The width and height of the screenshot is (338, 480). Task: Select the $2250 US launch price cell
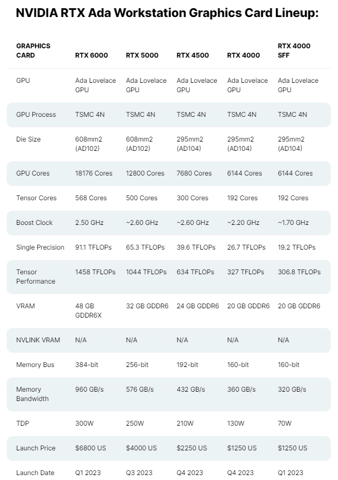tap(191, 448)
